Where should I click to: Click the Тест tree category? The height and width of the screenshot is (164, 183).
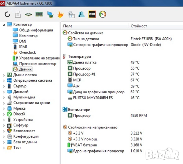(14, 148)
